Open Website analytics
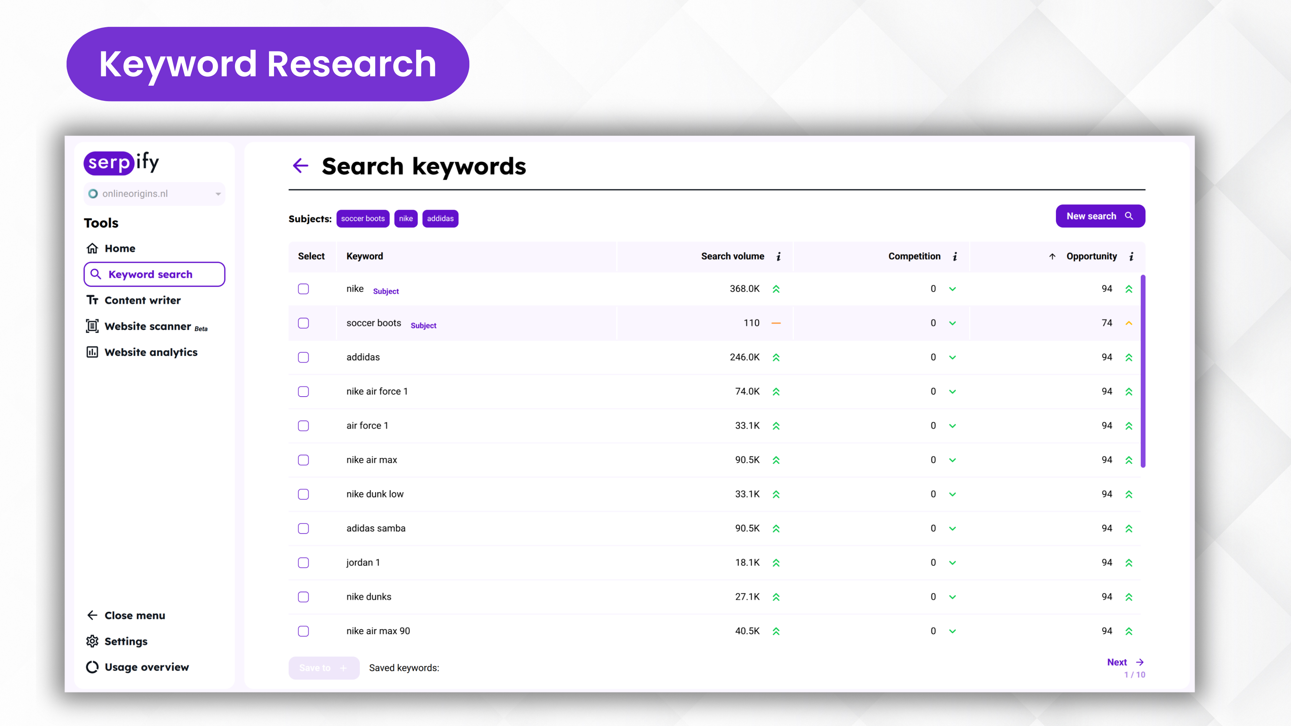Viewport: 1291px width, 726px height. [x=142, y=352]
